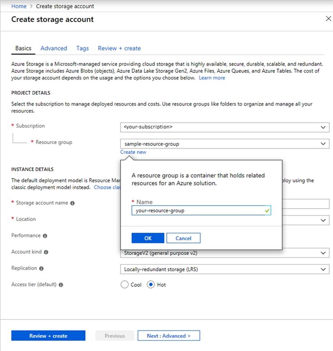
Task: Click the Learn more link
Action: pyautogui.click(x=212, y=78)
